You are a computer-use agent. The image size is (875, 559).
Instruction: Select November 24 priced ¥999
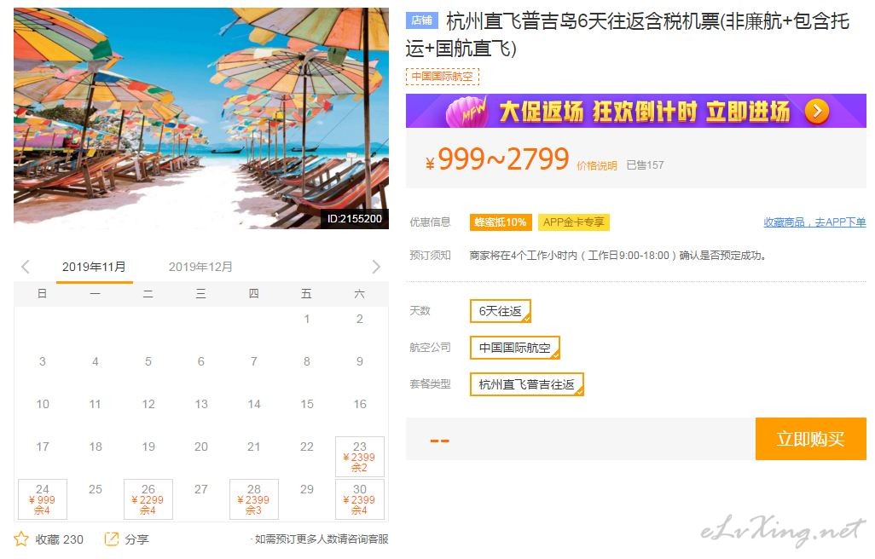coord(43,498)
